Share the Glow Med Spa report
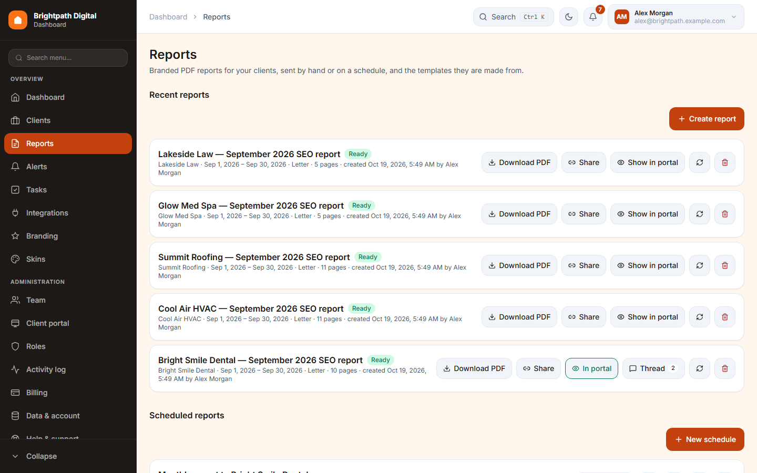 (x=584, y=214)
